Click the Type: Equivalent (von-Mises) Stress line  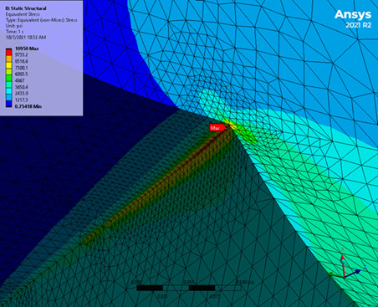click(41, 20)
